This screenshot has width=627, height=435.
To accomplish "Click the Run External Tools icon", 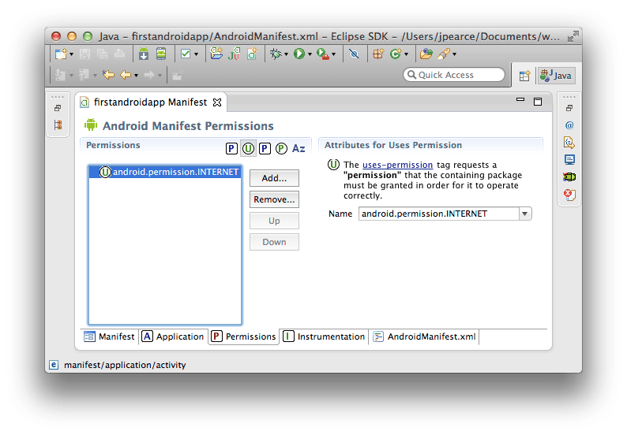I will click(x=323, y=54).
